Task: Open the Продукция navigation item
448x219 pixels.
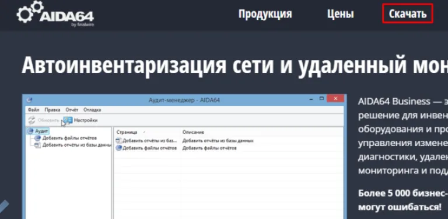Action: (265, 13)
